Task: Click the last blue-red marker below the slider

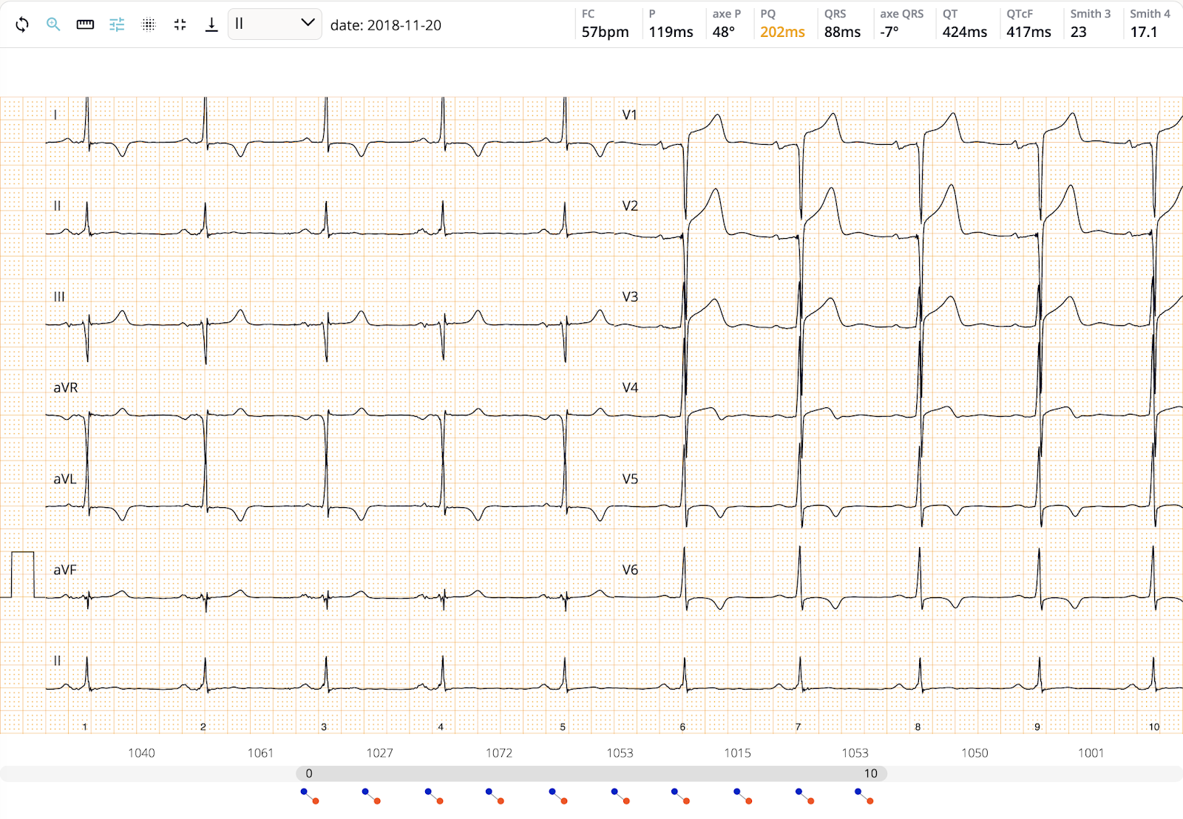Action: pos(864,796)
